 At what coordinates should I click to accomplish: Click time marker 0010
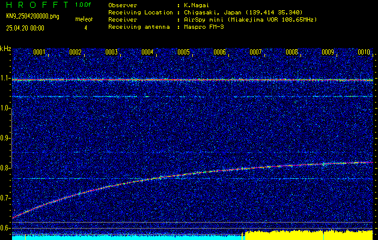[x=364, y=52]
